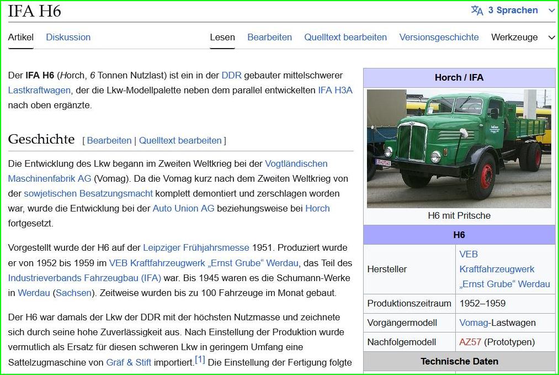Open the Auto Union AG link
Image resolution: width=559 pixels, height=375 pixels.
183,208
